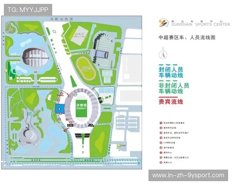The width and height of the screenshot is (232, 185).
Task: Click legend number 6 circle
Action: [161, 148]
